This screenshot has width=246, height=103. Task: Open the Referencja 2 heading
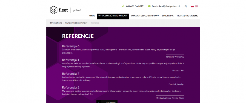coord(71,87)
